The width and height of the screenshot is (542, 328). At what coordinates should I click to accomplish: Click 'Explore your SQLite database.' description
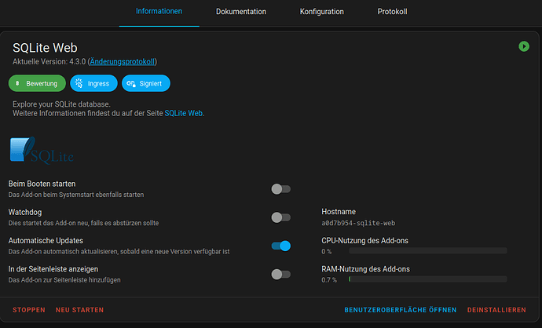coord(61,104)
